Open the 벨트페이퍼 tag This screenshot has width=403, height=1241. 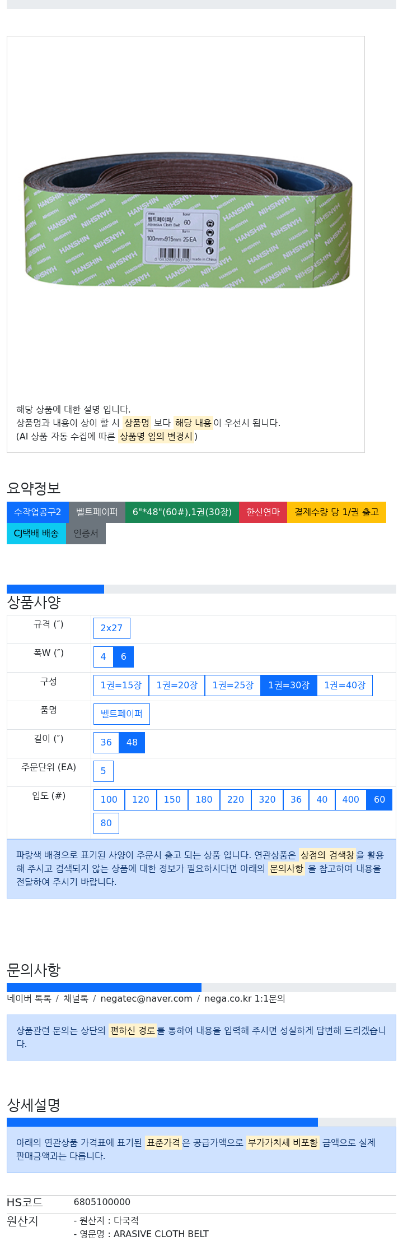(x=97, y=512)
